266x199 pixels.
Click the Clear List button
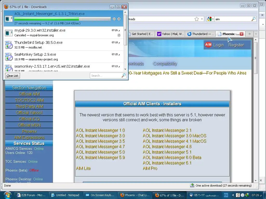tap(12, 76)
